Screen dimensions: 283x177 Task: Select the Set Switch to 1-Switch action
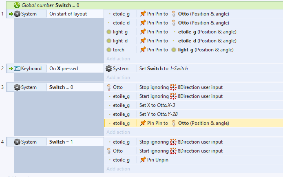[164, 69]
